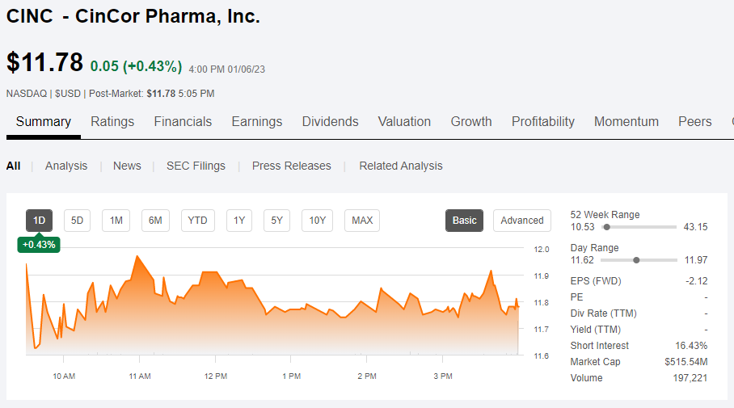Click the 11 AM peak on price chart

[x=137, y=256]
